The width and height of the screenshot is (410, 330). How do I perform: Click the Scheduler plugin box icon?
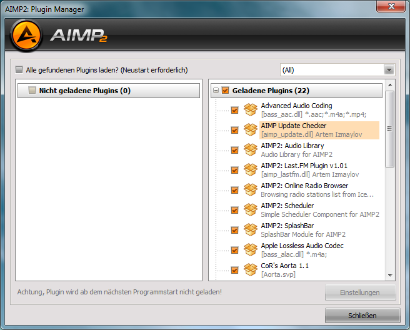click(251, 210)
